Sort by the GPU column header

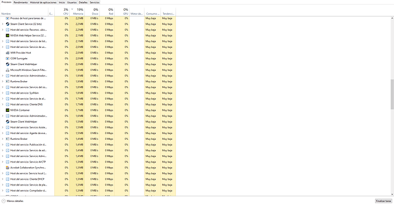point(122,11)
